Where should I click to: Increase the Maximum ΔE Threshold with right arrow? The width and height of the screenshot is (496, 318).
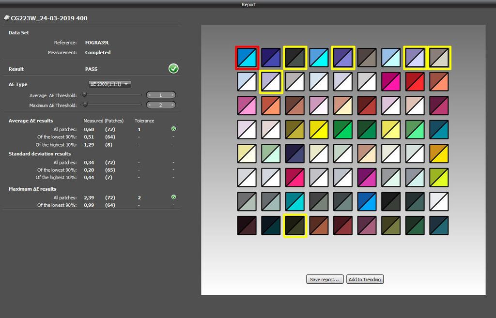tap(172, 105)
